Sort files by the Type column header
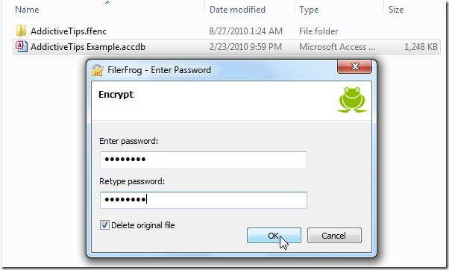The width and height of the screenshot is (449, 270). pos(309,10)
